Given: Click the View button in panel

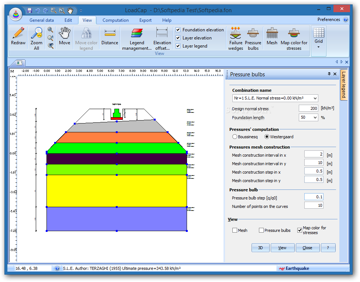Looking at the screenshot, I should [283, 248].
